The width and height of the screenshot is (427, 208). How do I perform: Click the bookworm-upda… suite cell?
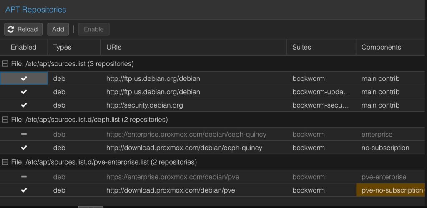coord(321,92)
